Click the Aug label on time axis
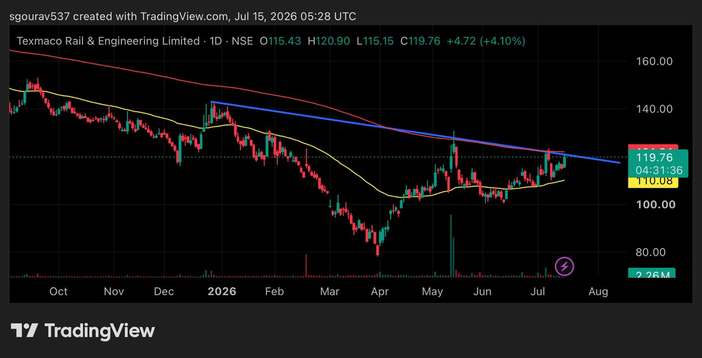The width and height of the screenshot is (702, 358). 598,291
